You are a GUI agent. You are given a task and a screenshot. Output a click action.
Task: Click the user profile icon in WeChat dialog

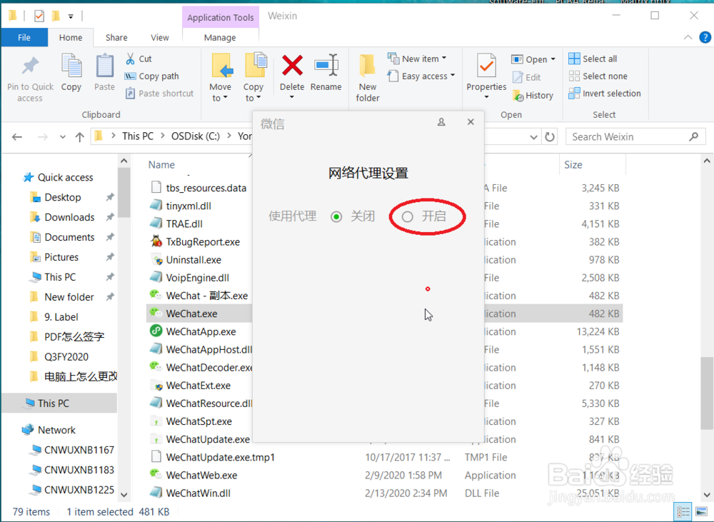[x=441, y=122]
